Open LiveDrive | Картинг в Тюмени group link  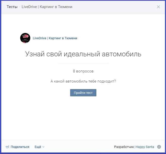tap(55, 38)
